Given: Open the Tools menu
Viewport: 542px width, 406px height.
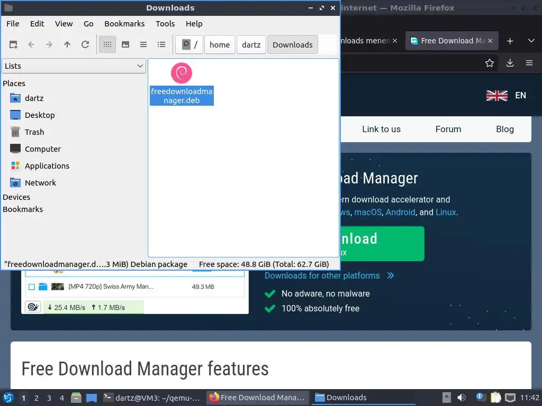Looking at the screenshot, I should click(x=165, y=24).
